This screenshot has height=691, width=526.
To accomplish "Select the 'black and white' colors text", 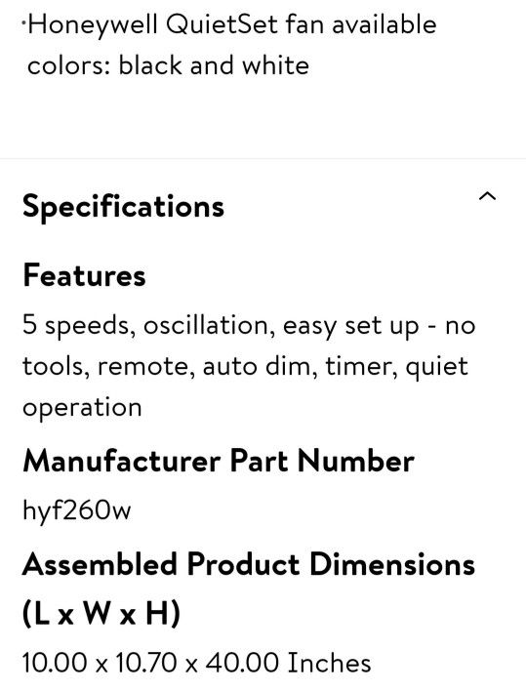I will pos(214,65).
